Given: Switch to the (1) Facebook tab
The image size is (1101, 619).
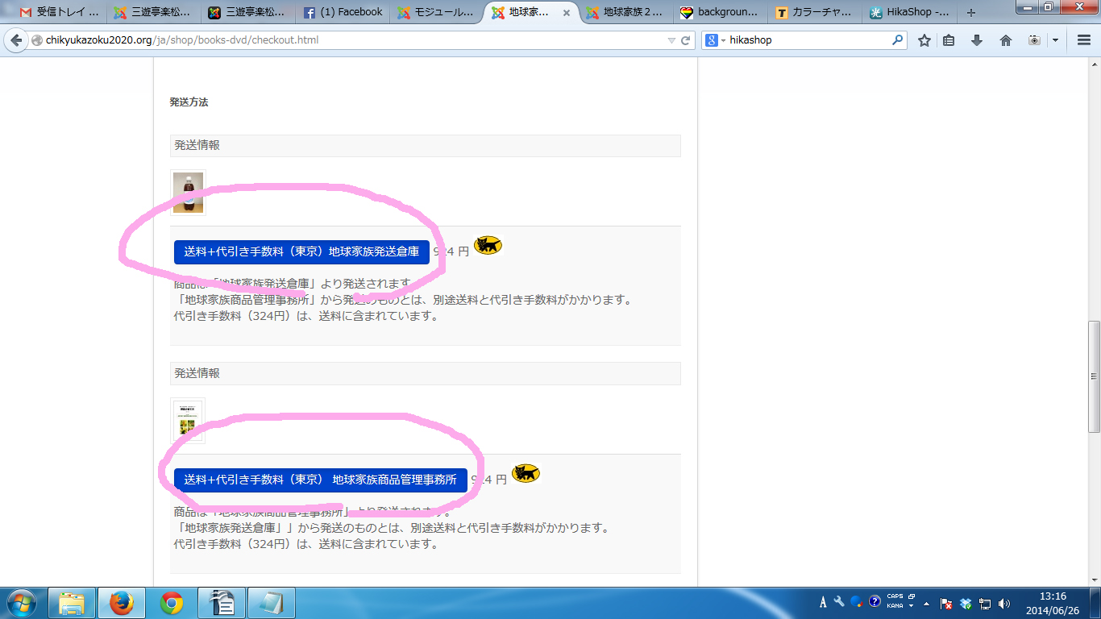Looking at the screenshot, I should click(343, 12).
